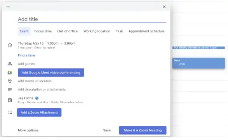Save the event
Viewport: 228px width, 140px height.
pos(107,130)
